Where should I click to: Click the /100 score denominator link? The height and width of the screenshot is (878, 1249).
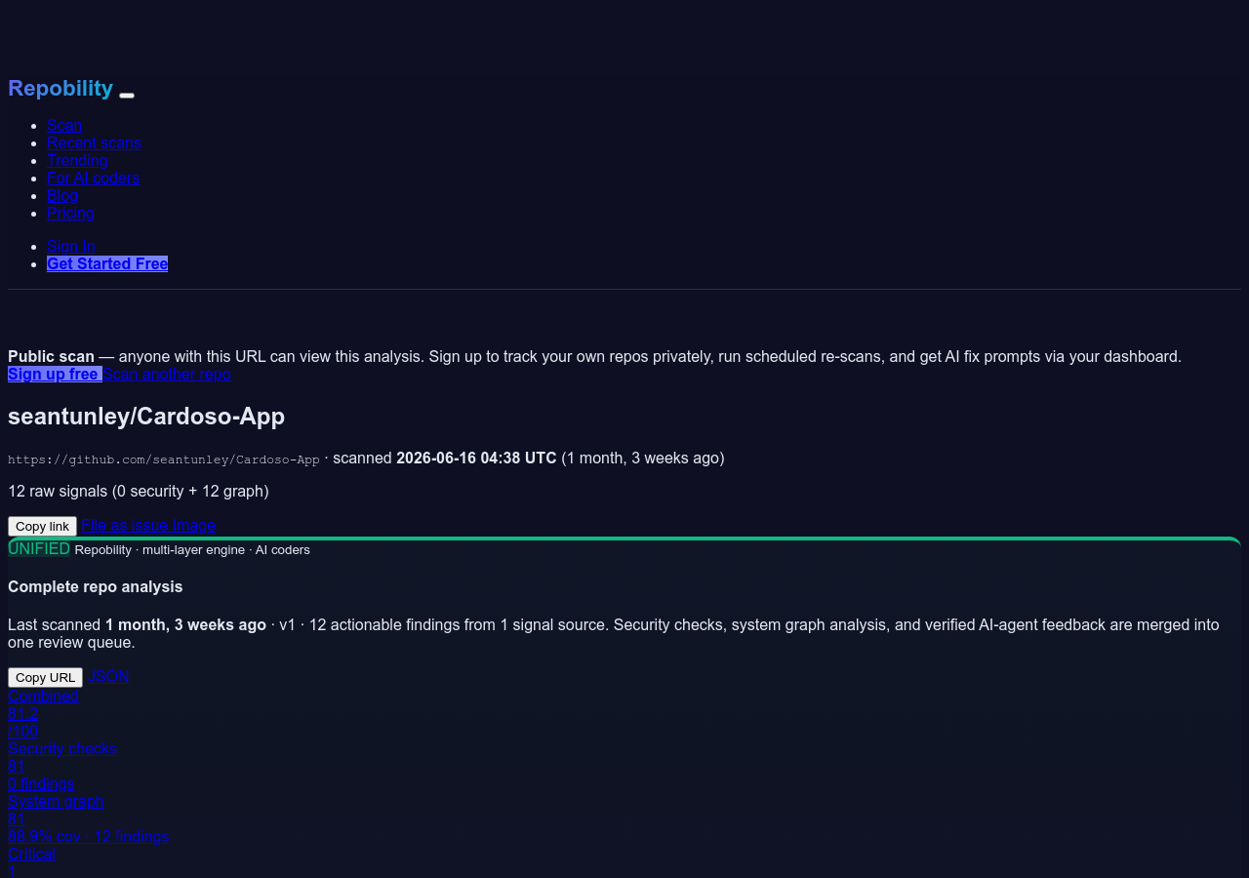coord(23,731)
